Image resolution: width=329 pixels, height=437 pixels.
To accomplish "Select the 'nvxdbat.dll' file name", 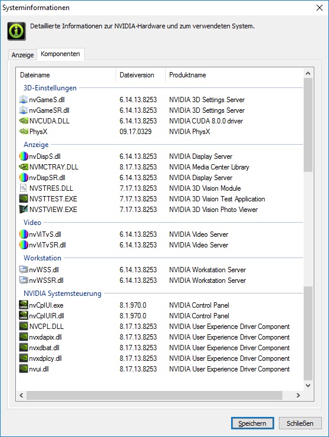I will [44, 348].
